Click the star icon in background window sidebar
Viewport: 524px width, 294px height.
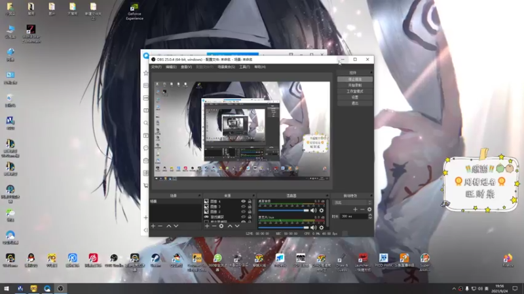pyautogui.click(x=145, y=73)
